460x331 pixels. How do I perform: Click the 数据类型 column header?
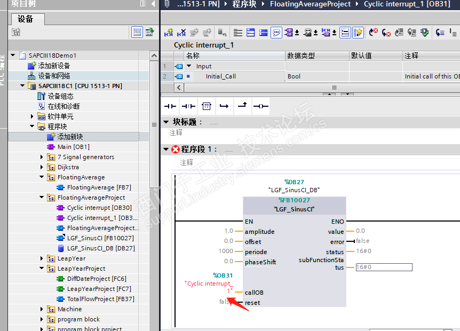point(318,56)
